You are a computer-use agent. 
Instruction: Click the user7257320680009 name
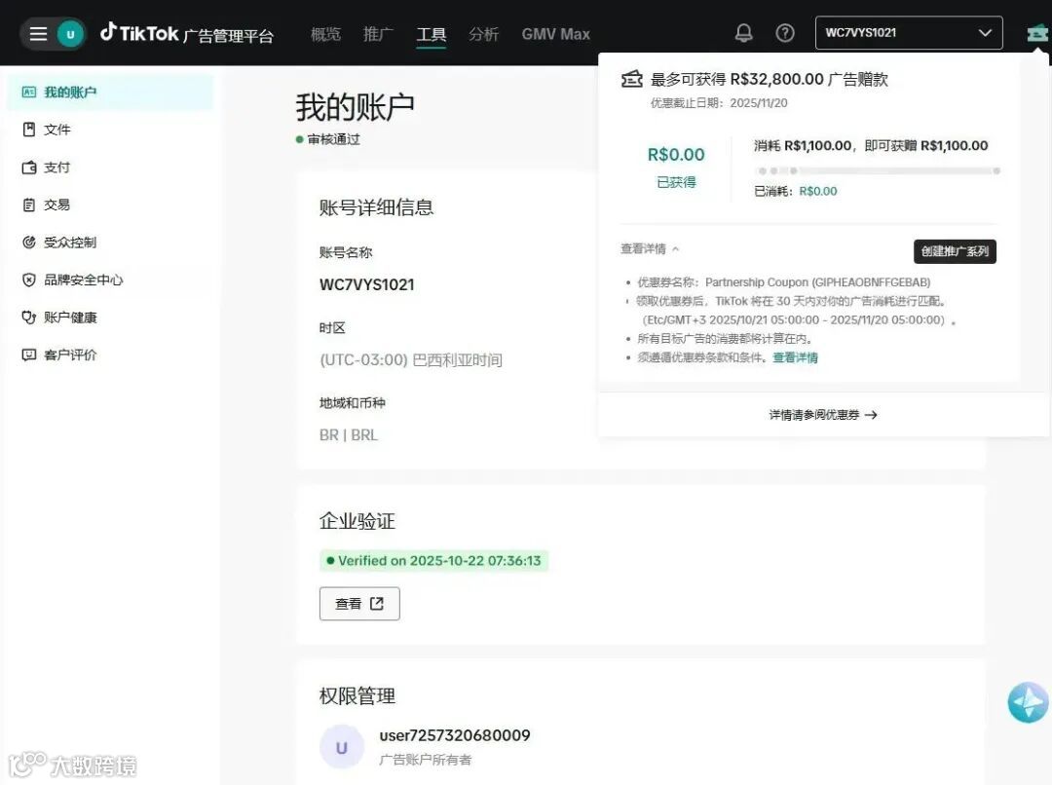coord(454,735)
